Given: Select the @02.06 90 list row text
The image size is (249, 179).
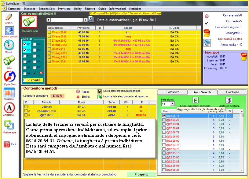Looking at the screenshot, I should click(173, 141).
